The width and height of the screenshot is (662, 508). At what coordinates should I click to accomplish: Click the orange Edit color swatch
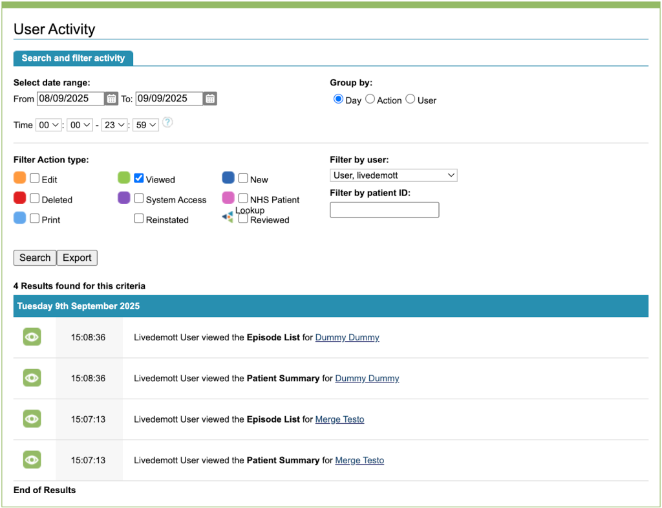(x=20, y=178)
